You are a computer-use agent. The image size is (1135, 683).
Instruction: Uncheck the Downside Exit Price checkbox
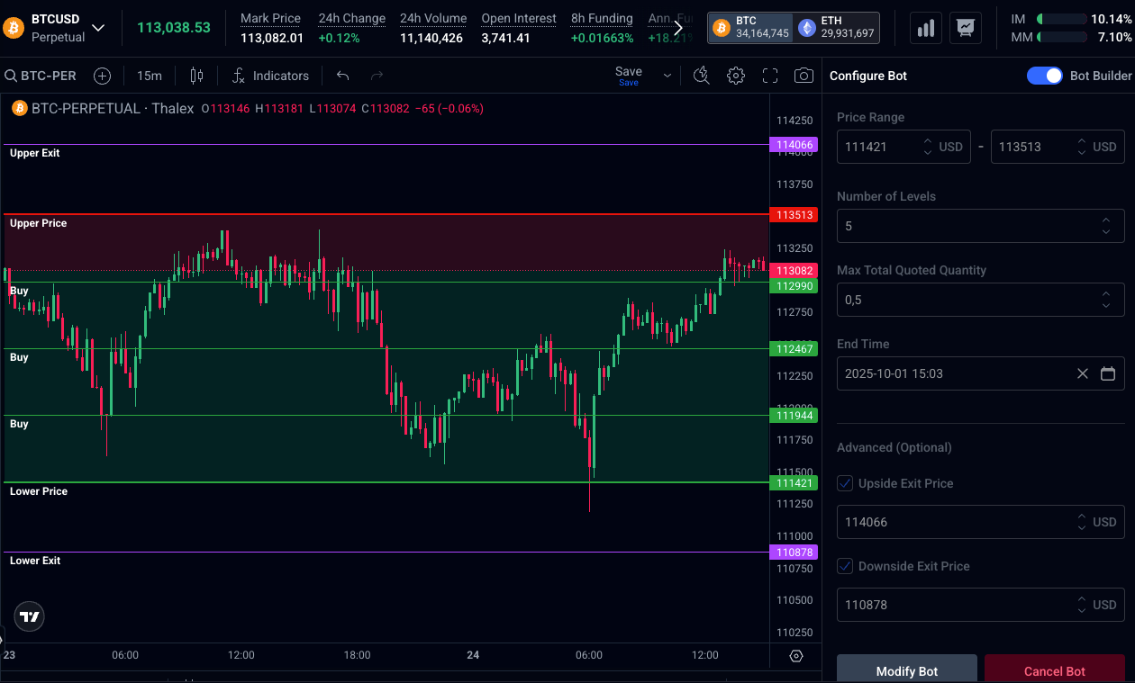pyautogui.click(x=845, y=566)
